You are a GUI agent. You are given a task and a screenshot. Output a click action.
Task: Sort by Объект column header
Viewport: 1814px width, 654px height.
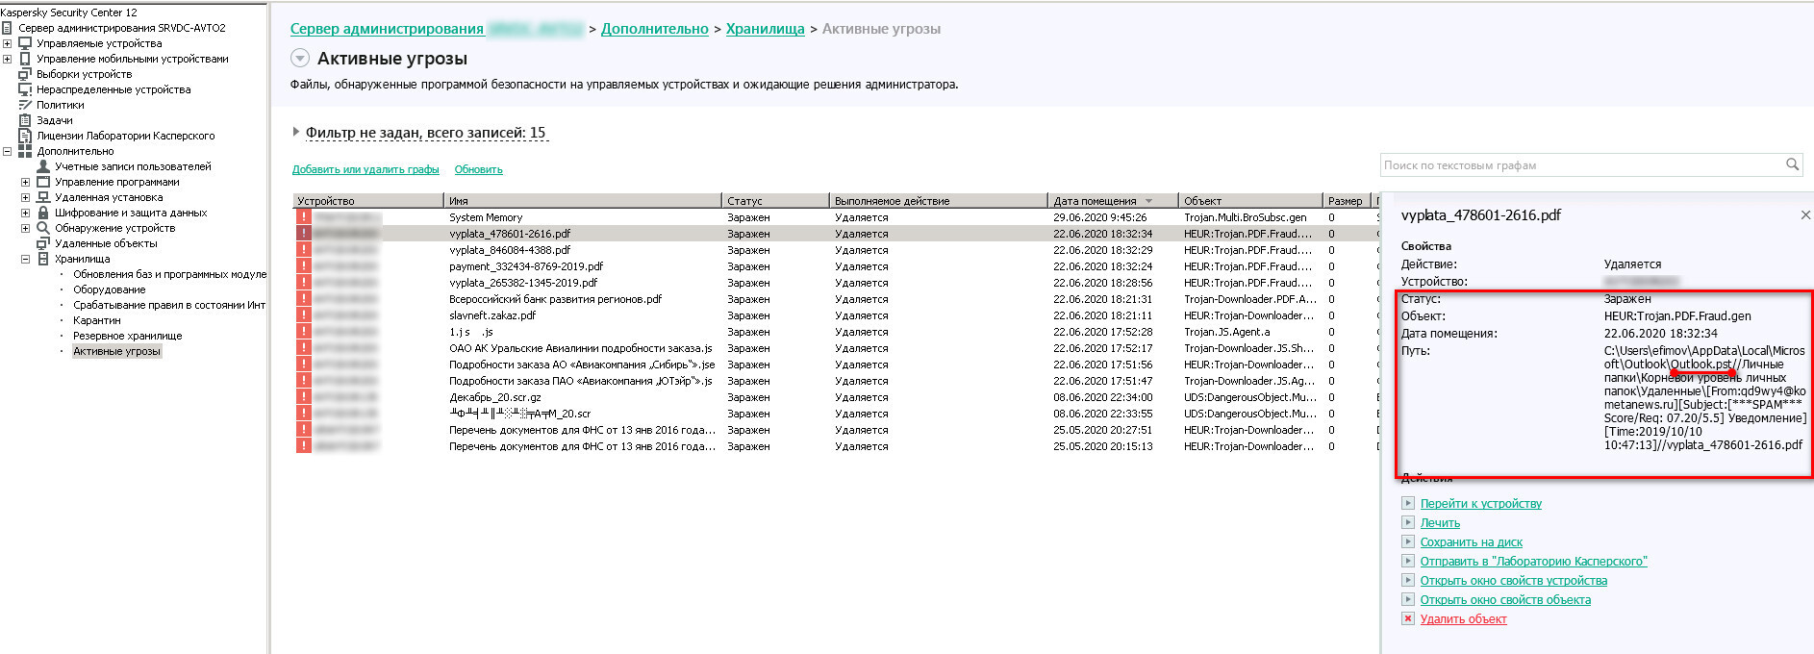1250,201
